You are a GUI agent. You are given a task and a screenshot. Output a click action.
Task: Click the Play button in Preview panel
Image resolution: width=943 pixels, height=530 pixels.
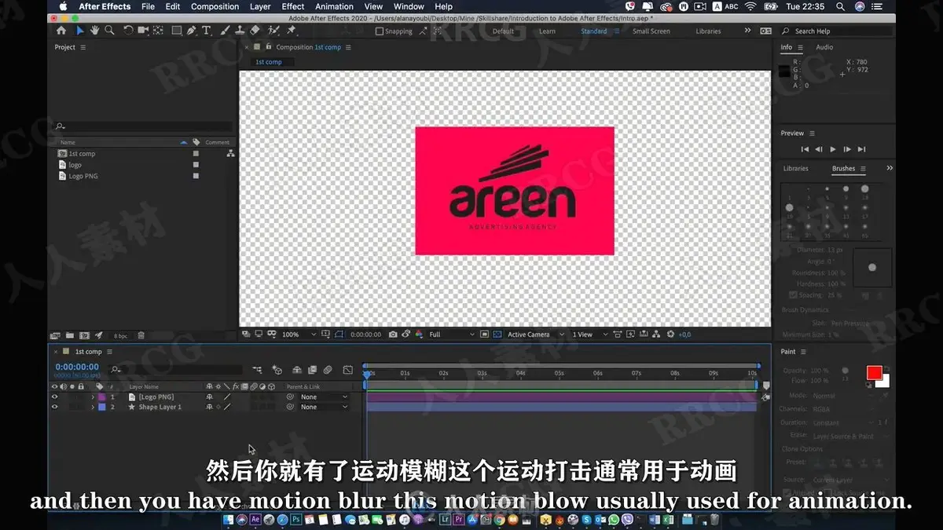click(833, 149)
